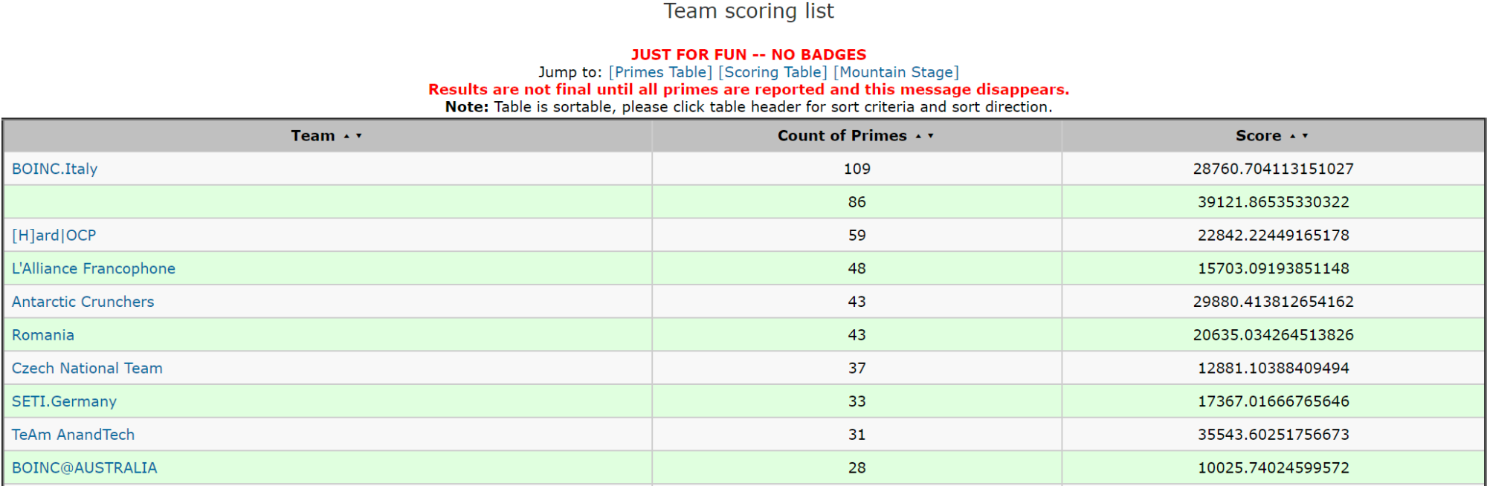Click the ascending sort arrow beside Team
1487x486 pixels.
click(x=346, y=136)
